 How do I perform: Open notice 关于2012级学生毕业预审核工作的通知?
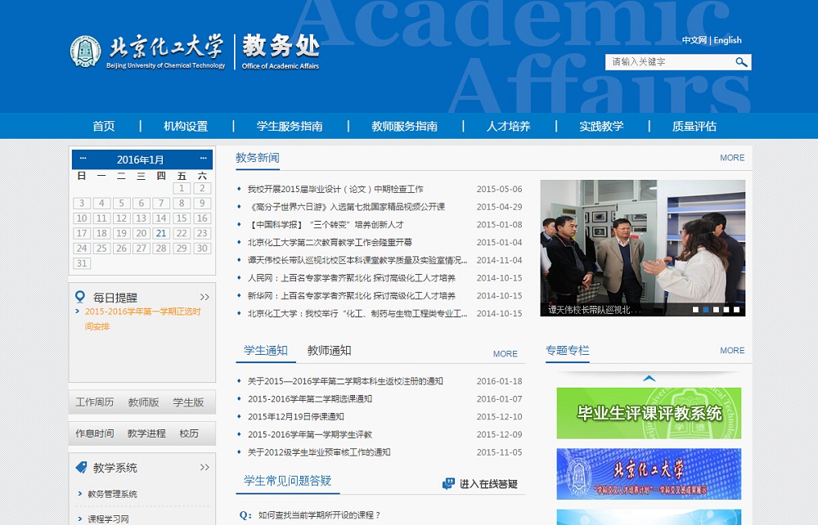click(319, 452)
